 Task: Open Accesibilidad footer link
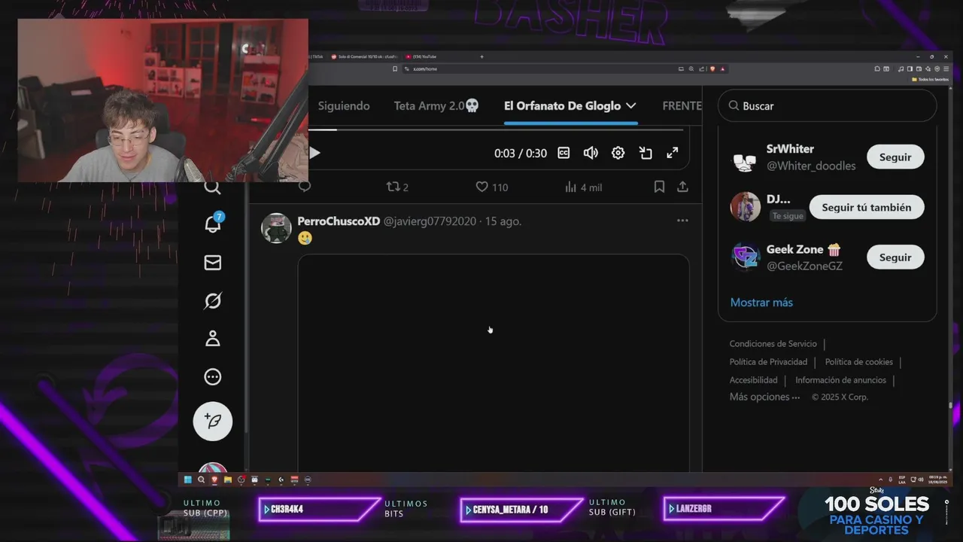753,380
